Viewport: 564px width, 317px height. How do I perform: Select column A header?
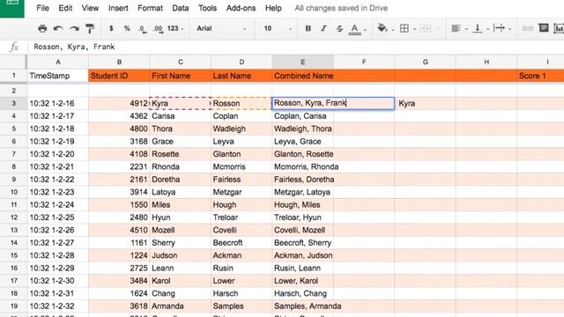(58, 62)
